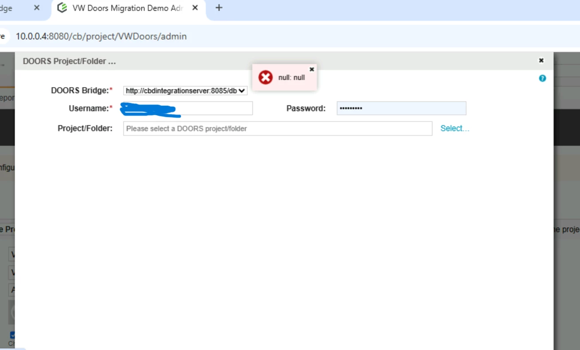Click the codebeamer favicon on the tab
The height and width of the screenshot is (350, 580).
click(x=63, y=8)
